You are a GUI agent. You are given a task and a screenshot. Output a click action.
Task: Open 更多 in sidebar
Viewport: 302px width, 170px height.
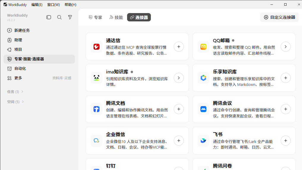click(x=39, y=78)
